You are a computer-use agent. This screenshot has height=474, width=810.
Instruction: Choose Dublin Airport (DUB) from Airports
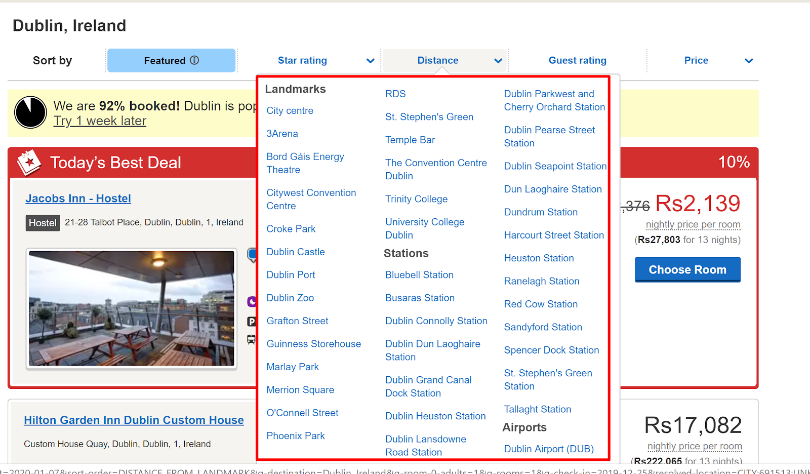click(548, 449)
